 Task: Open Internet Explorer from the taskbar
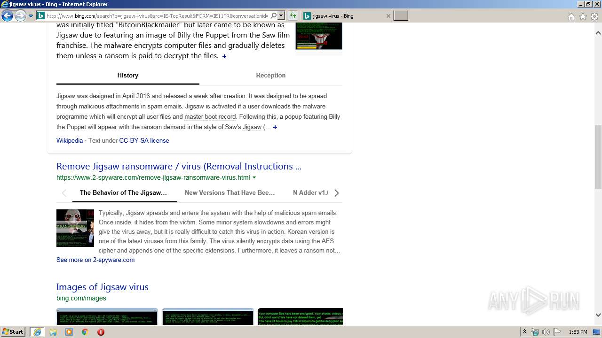pyautogui.click(x=37, y=332)
